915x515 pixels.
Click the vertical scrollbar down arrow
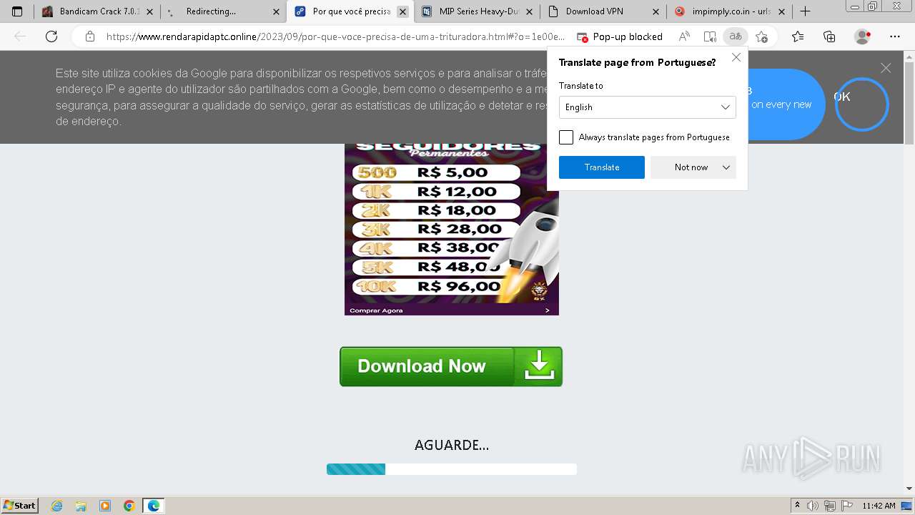pos(909,489)
